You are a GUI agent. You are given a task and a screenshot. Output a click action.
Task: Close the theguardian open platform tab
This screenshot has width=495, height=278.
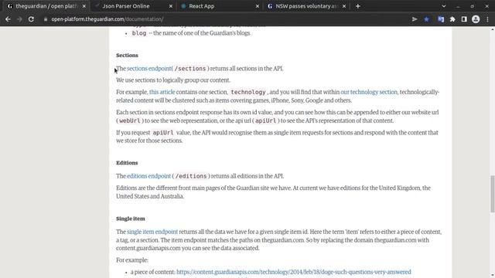pyautogui.click(x=84, y=6)
